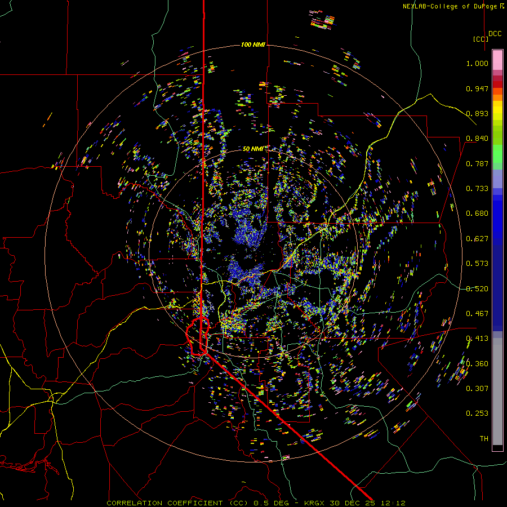Click the 0.413 scale value
The image size is (507, 507).
(x=477, y=339)
